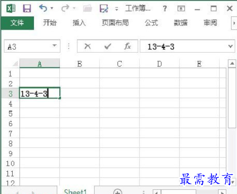This screenshot has height=194, width=237.
Task: Expand the formula bar chevron
Action: (230, 46)
